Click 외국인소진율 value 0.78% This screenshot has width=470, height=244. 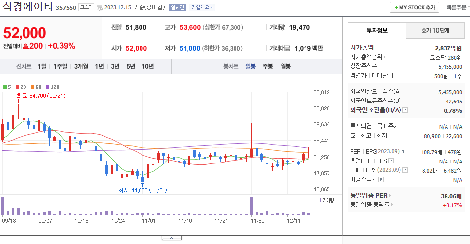452,110
